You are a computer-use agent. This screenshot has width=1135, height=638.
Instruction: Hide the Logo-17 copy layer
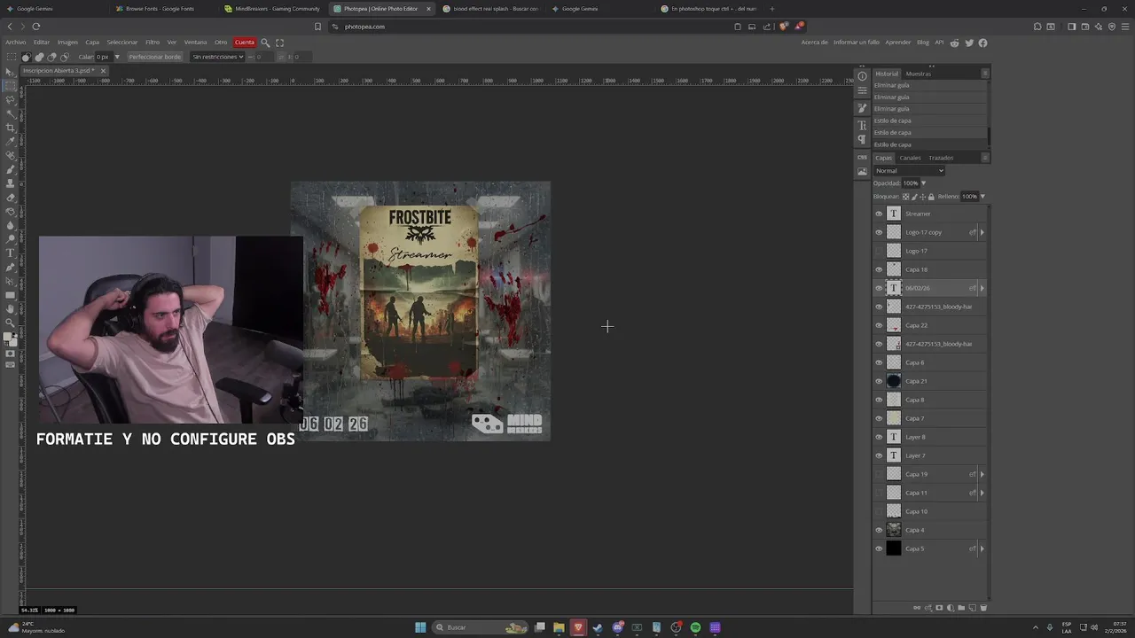(879, 232)
